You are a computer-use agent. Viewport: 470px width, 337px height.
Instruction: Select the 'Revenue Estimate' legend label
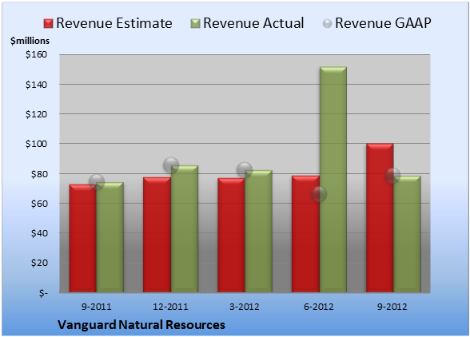pos(114,23)
